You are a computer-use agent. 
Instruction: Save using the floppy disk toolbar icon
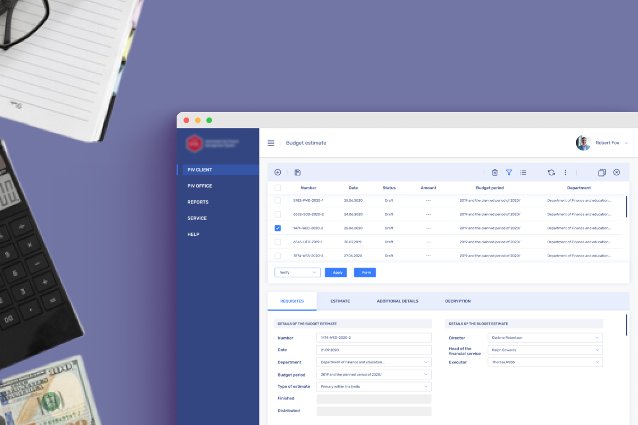297,172
